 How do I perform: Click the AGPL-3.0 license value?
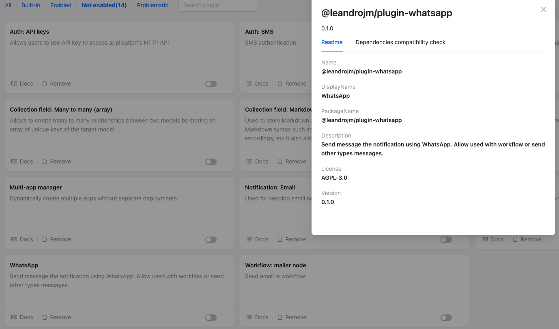(334, 178)
